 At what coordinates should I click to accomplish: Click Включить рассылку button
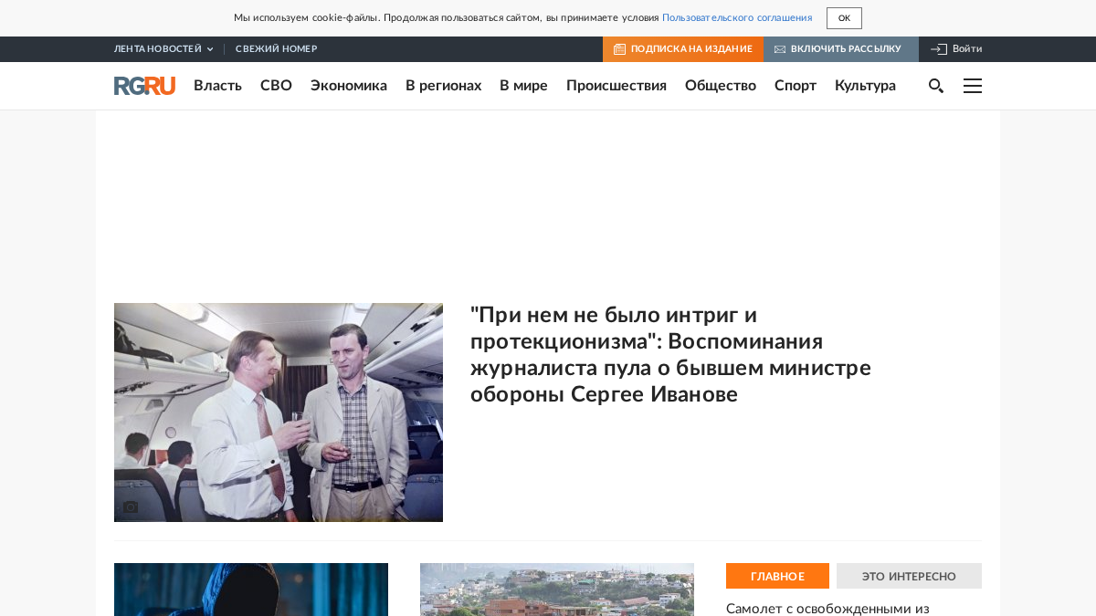pos(841,49)
